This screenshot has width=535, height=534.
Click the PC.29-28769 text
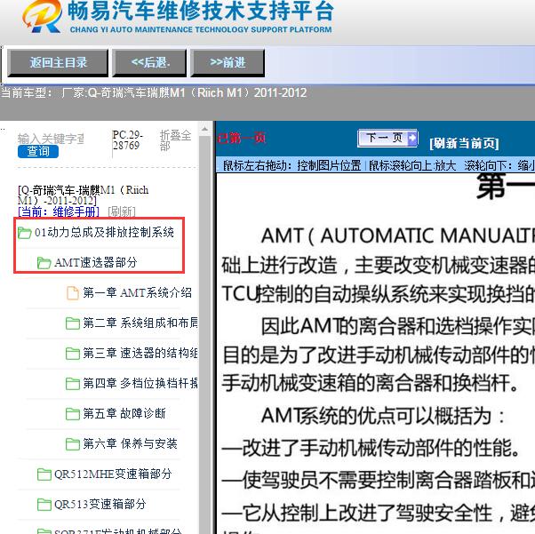[127, 140]
